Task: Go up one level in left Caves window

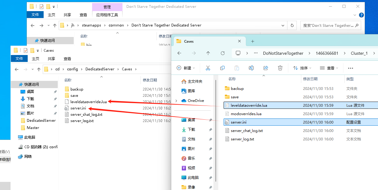Action: pyautogui.click(x=39, y=69)
